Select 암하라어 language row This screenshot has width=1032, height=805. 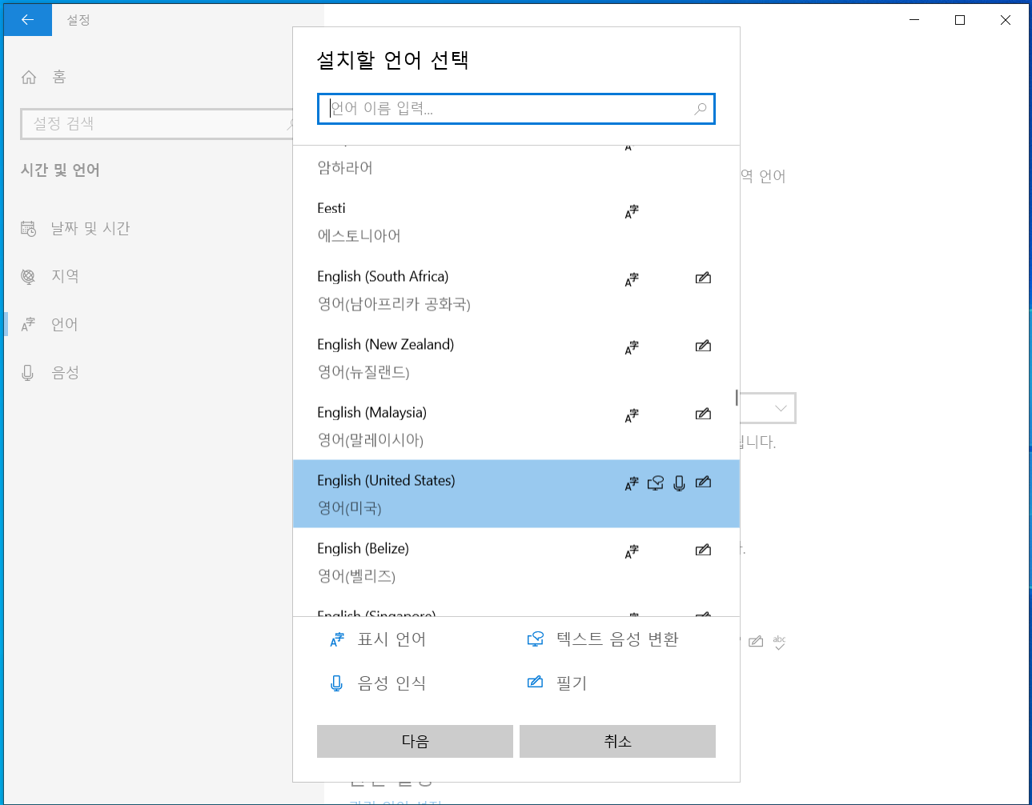[x=516, y=166]
